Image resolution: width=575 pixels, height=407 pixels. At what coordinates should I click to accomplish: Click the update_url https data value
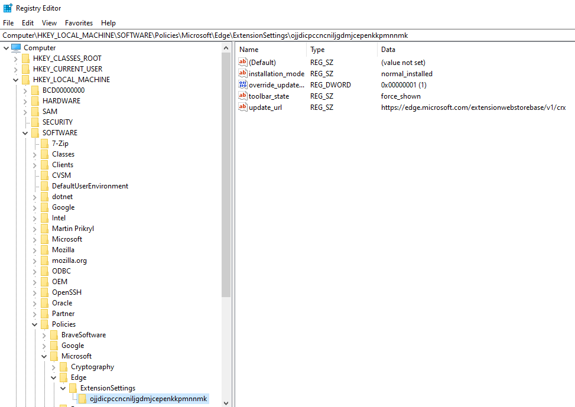click(473, 108)
